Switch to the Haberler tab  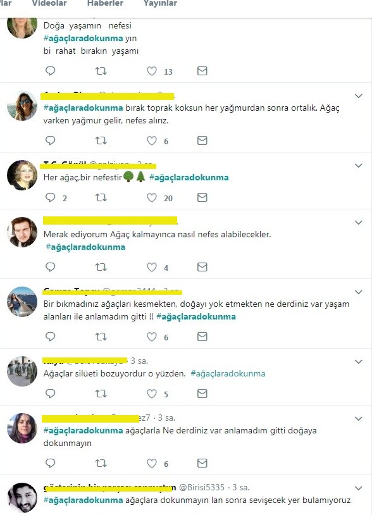[x=105, y=3]
